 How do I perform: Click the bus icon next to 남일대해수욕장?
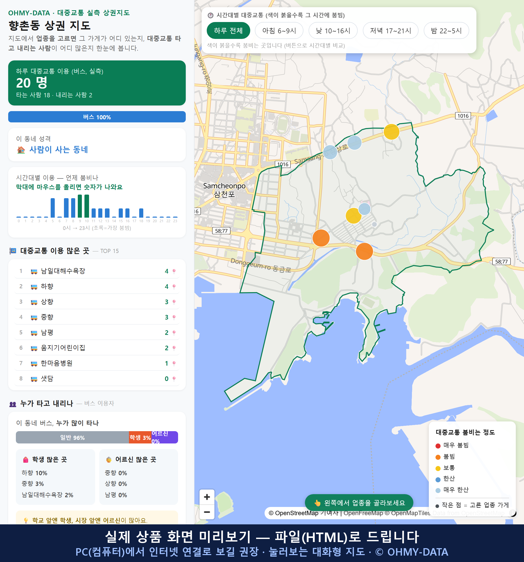34,271
